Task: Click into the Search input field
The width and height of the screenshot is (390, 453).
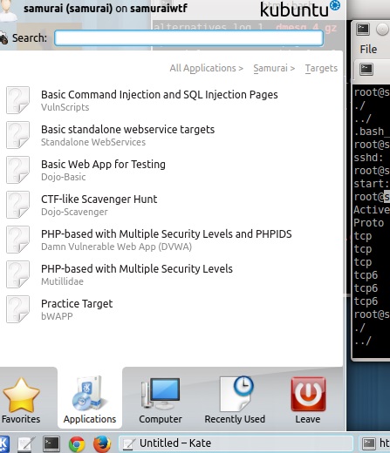Action: (x=188, y=37)
